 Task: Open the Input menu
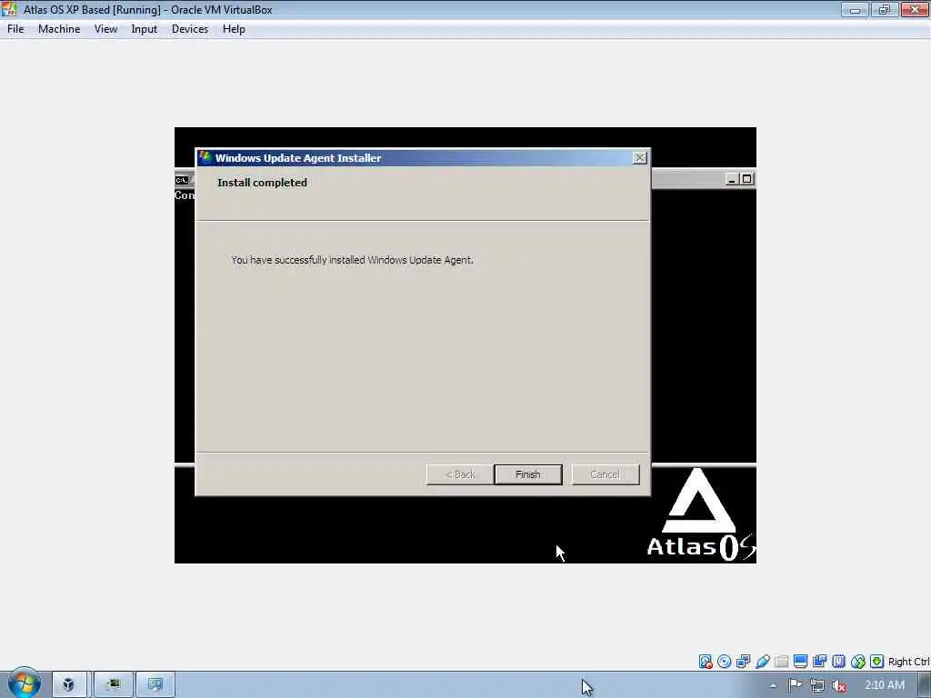coord(145,29)
